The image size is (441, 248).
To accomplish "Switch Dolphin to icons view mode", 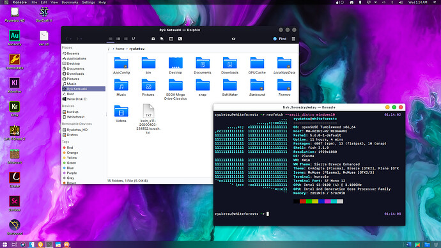I will coord(111,39).
